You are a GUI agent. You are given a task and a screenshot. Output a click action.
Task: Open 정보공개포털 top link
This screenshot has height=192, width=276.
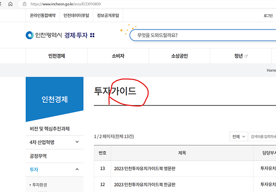pos(108,16)
